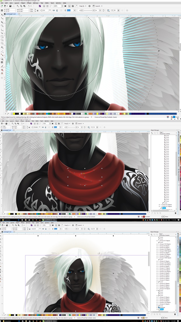181x322 pixels.
Task: Open File menu in top window
Action: pyautogui.click(x=2, y=3)
